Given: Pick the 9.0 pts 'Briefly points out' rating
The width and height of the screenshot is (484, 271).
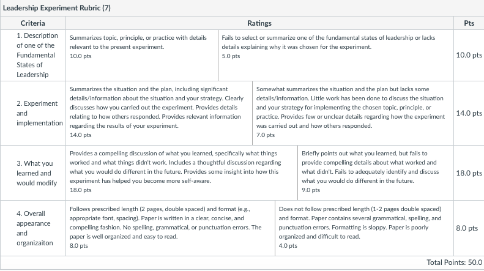Looking at the screenshot, I should click(x=376, y=173).
